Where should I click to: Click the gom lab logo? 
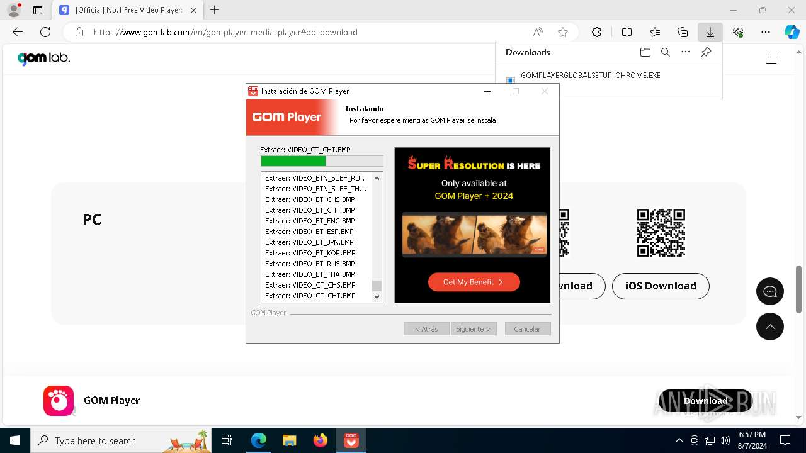pos(43,59)
